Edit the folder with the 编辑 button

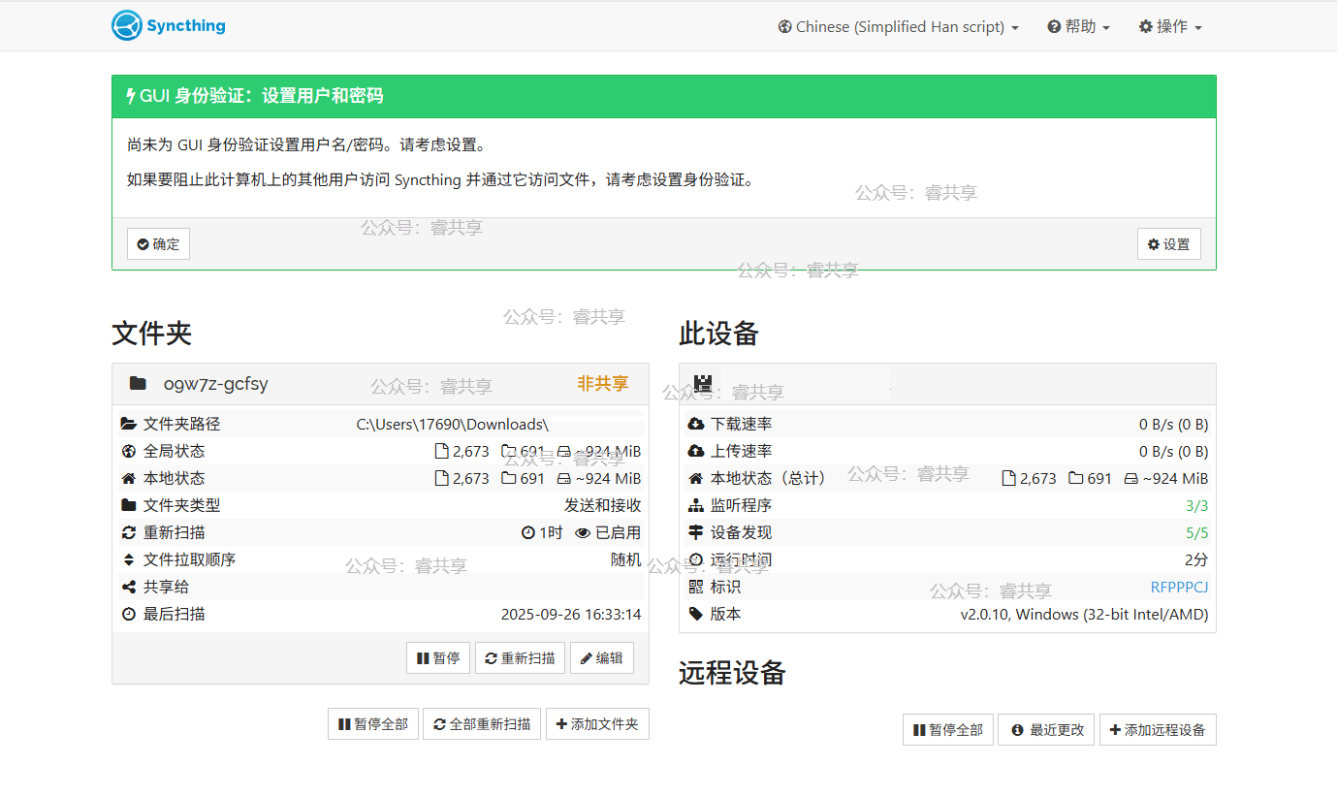602,657
